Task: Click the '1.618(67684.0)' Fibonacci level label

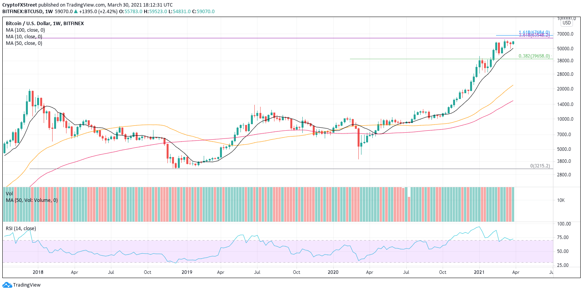Action: pyautogui.click(x=534, y=32)
